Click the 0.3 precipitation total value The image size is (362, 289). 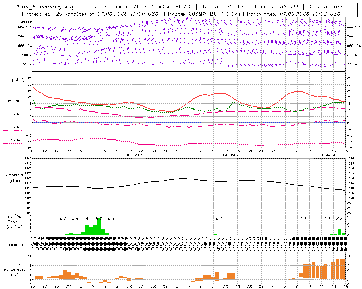[x=111, y=219]
